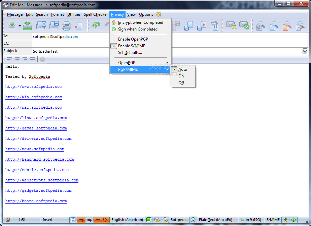Viewport: 311px width, 226px height.
Task: Toggle ABC spell check in status bar
Action: [x=106, y=220]
